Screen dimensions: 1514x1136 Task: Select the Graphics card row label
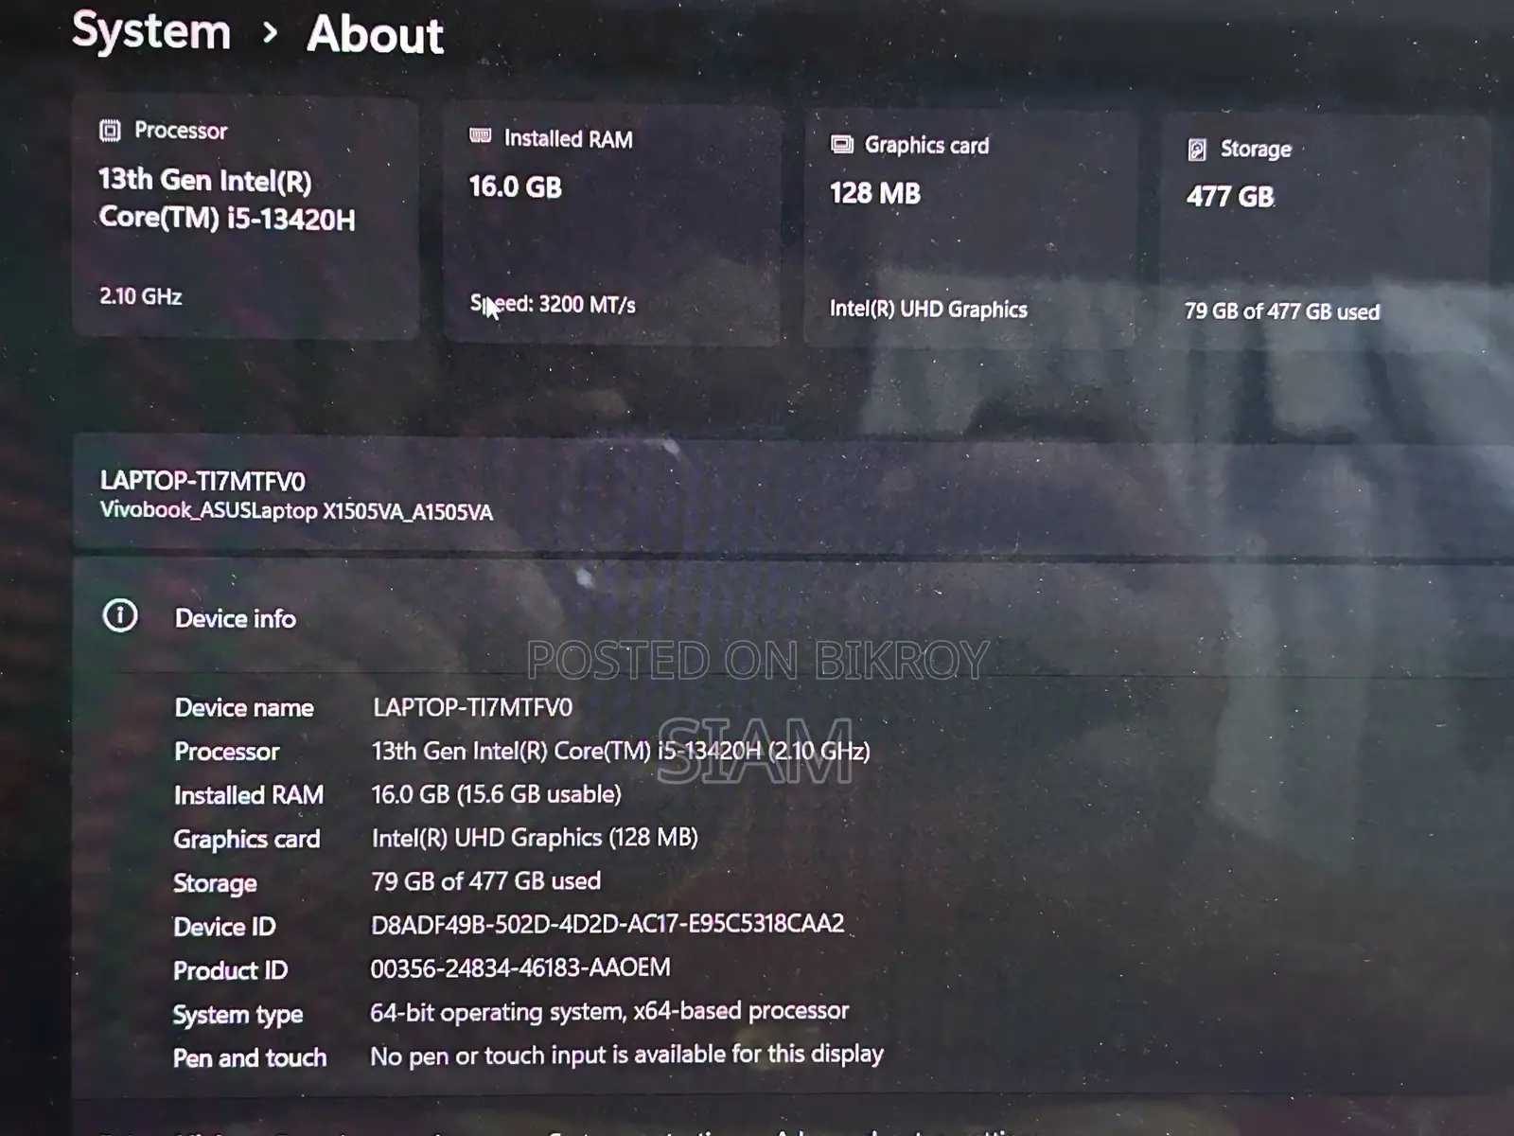pos(247,840)
